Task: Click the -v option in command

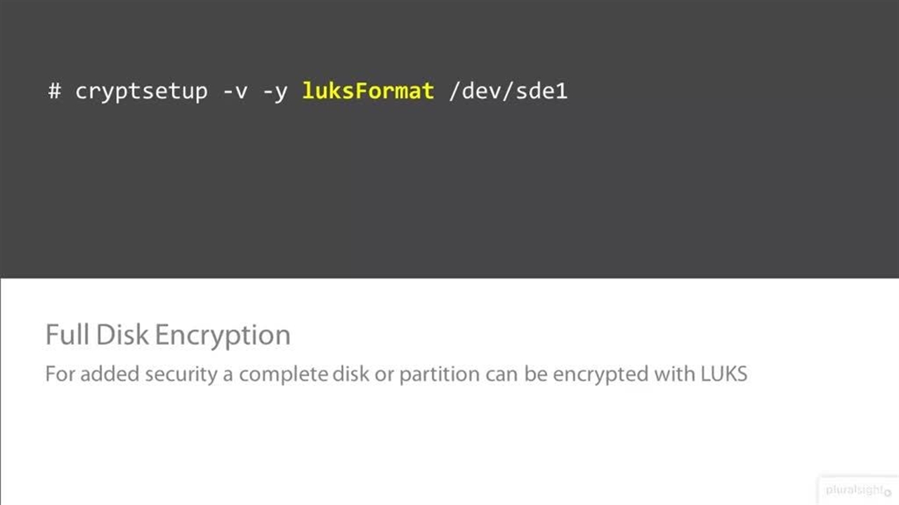Action: pyautogui.click(x=235, y=91)
